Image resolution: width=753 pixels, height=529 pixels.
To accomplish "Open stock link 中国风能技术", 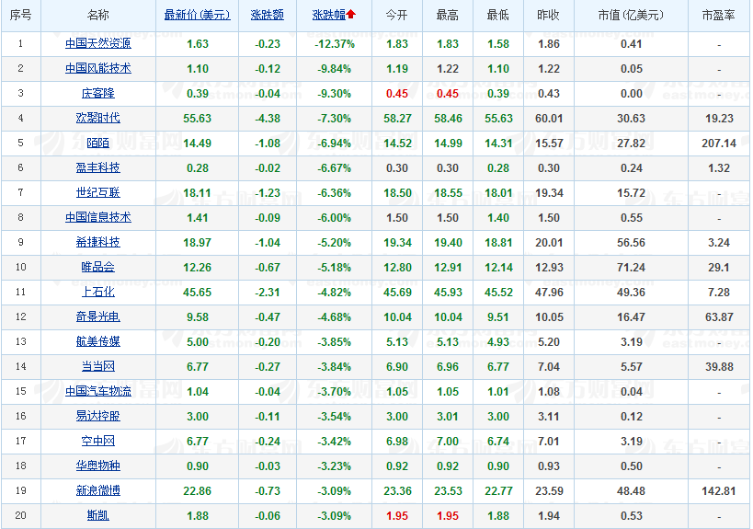I will (x=98, y=69).
